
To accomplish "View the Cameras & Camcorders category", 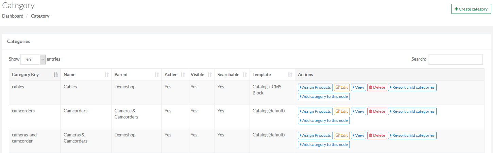I will [358, 135].
